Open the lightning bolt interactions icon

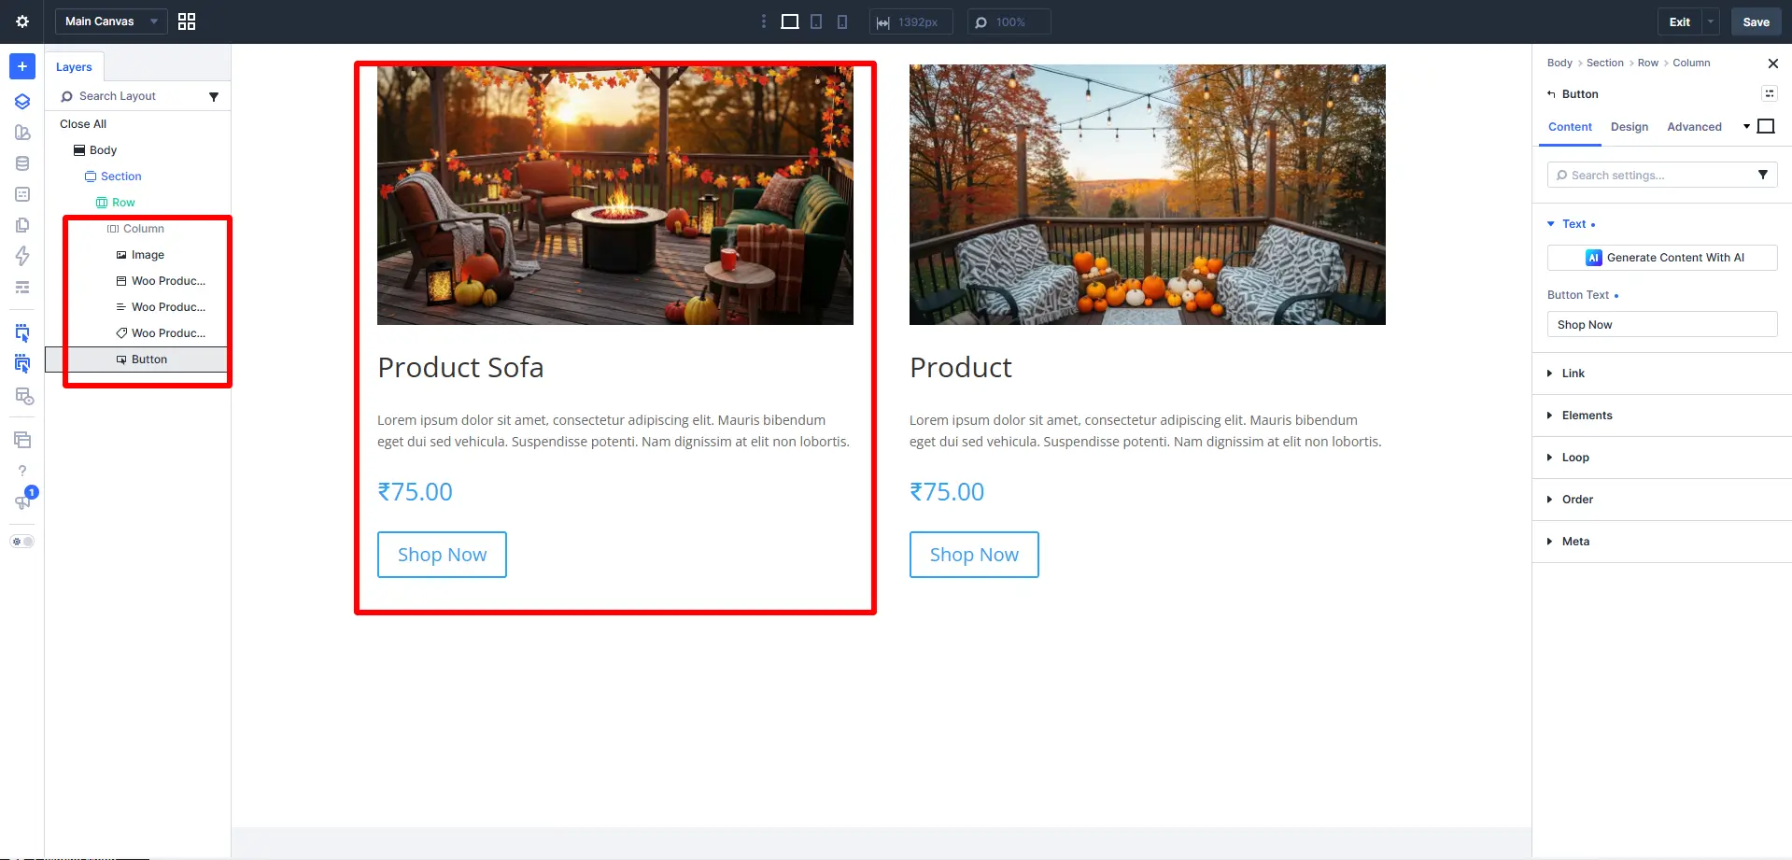coord(22,256)
